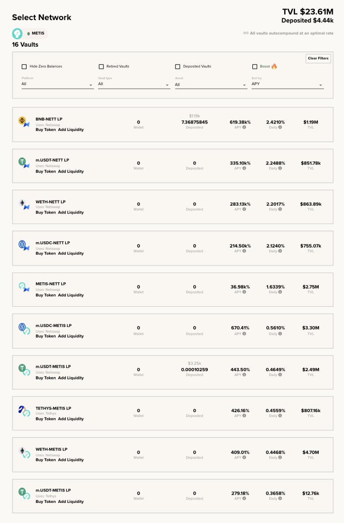Image resolution: width=344 pixels, height=523 pixels.
Task: Toggle the Retired Vaults checkbox
Action: [101, 66]
